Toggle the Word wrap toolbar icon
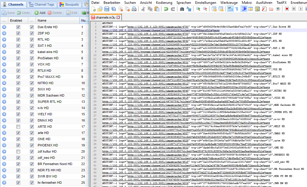 pos(231,9)
